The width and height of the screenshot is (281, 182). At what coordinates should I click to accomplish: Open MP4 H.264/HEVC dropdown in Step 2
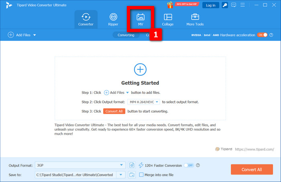tap(144, 102)
